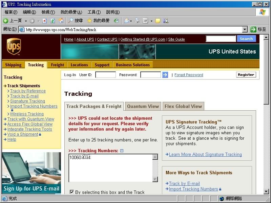This screenshot has width=271, height=203.
Task: Open the Tracking Numbers help icon
Action: tap(122, 151)
